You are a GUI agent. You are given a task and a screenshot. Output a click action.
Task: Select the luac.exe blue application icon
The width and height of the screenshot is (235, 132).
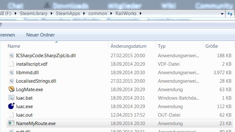(x=11, y=106)
